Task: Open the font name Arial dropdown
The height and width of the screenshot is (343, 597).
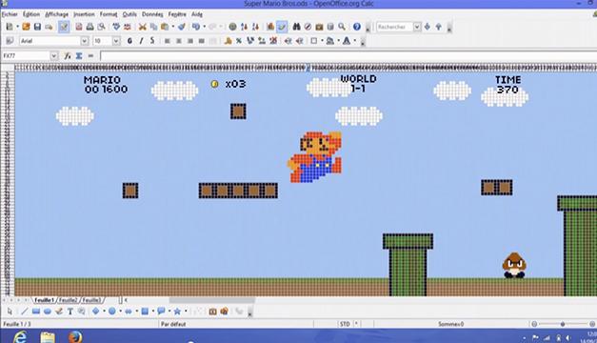Action: [85, 41]
